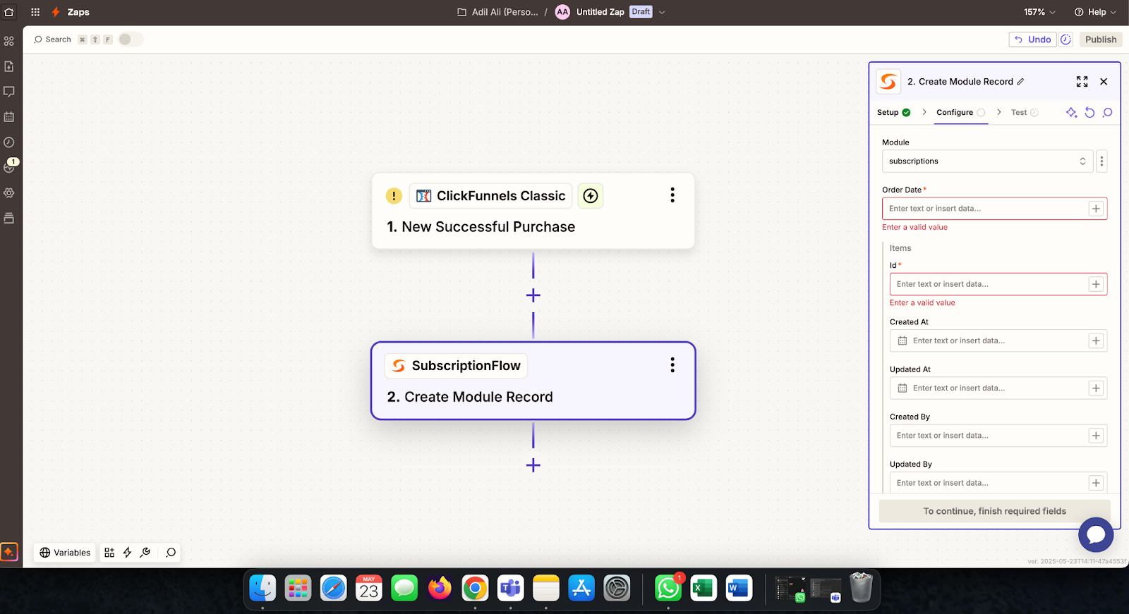Click the refresh fields icon in the panel
The width and height of the screenshot is (1129, 614).
[1089, 112]
